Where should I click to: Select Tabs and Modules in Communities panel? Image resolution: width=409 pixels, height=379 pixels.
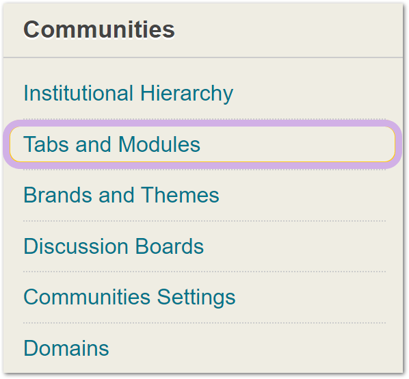[111, 144]
